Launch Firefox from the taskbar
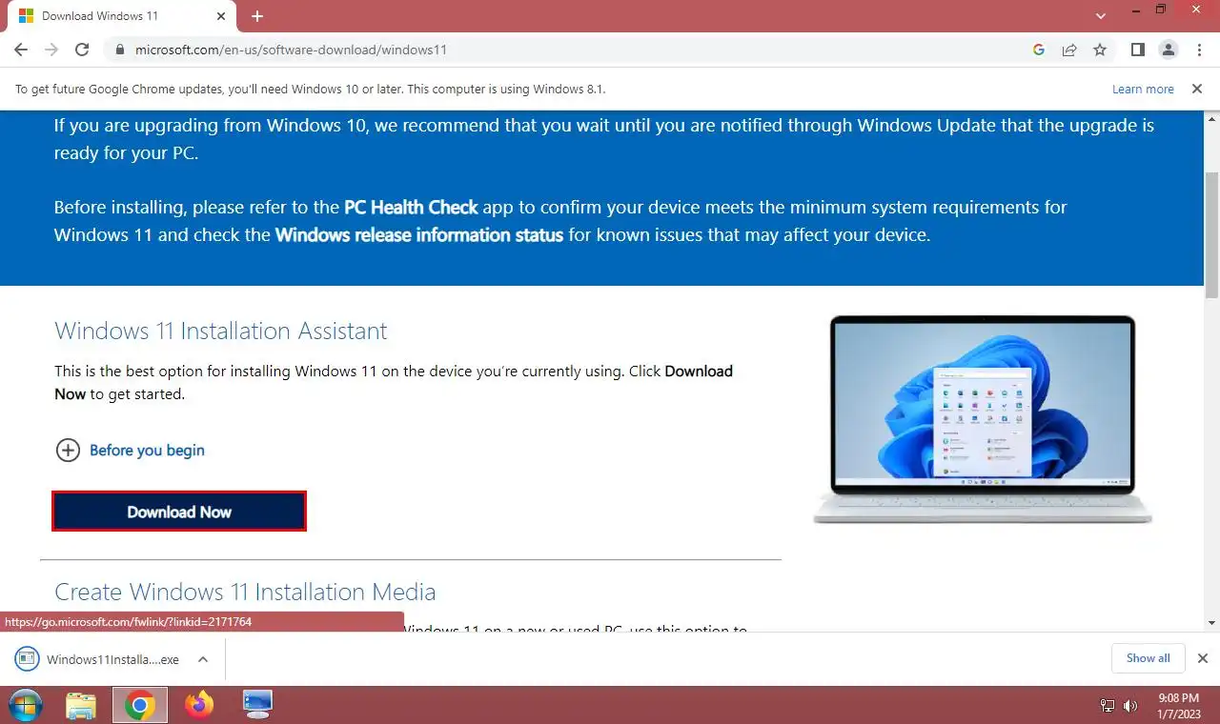This screenshot has width=1220, height=724. [x=200, y=705]
